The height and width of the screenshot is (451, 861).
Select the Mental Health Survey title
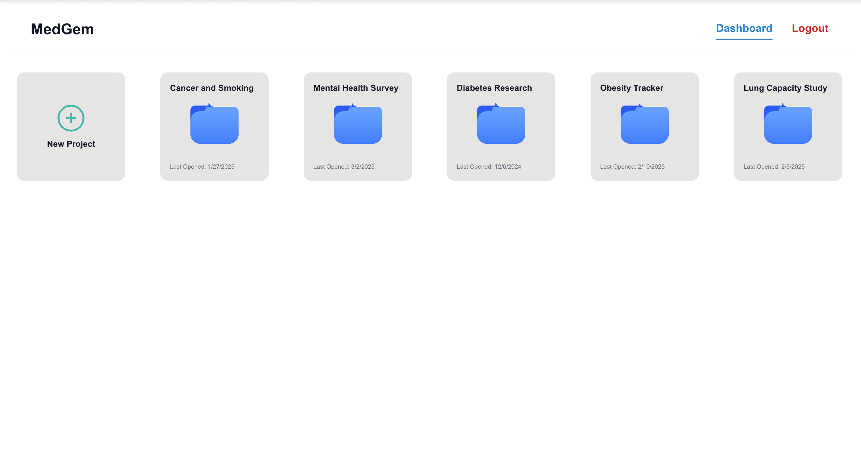point(356,88)
